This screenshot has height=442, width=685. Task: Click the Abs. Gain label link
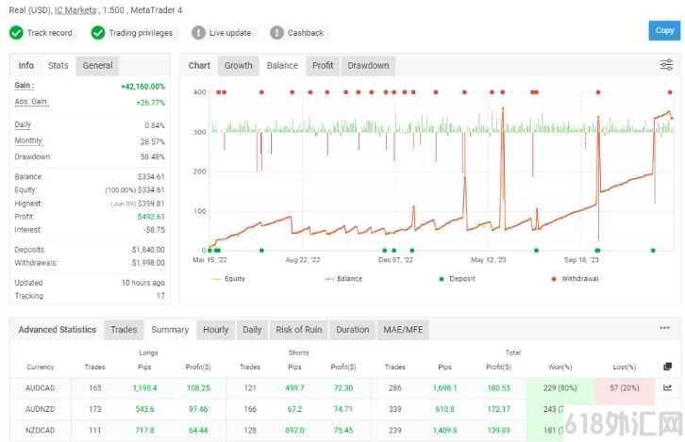click(31, 102)
